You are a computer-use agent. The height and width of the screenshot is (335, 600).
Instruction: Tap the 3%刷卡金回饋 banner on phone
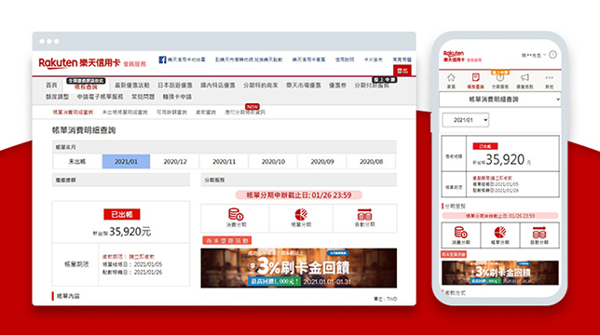(x=499, y=273)
